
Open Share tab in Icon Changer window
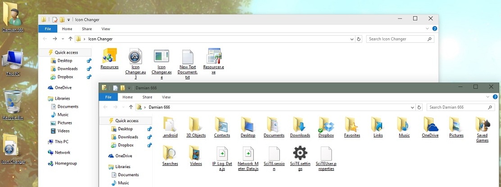(87, 29)
